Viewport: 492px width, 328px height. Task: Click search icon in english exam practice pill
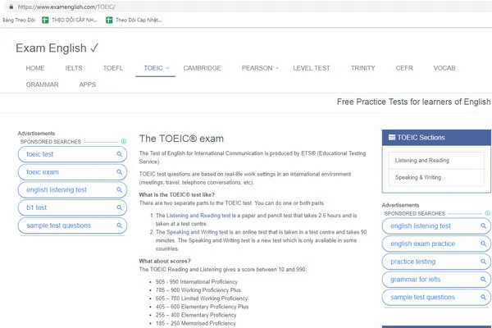483,244
